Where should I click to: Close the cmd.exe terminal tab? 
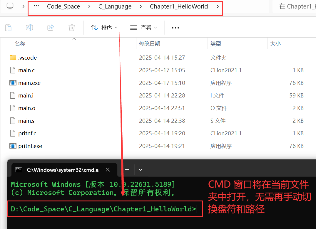tap(108, 170)
